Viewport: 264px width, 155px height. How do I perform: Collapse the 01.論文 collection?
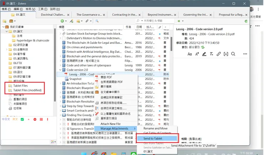coord(7,31)
